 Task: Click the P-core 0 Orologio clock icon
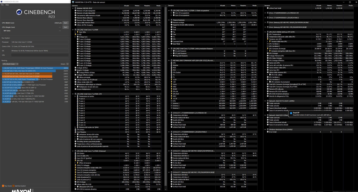(78, 39)
